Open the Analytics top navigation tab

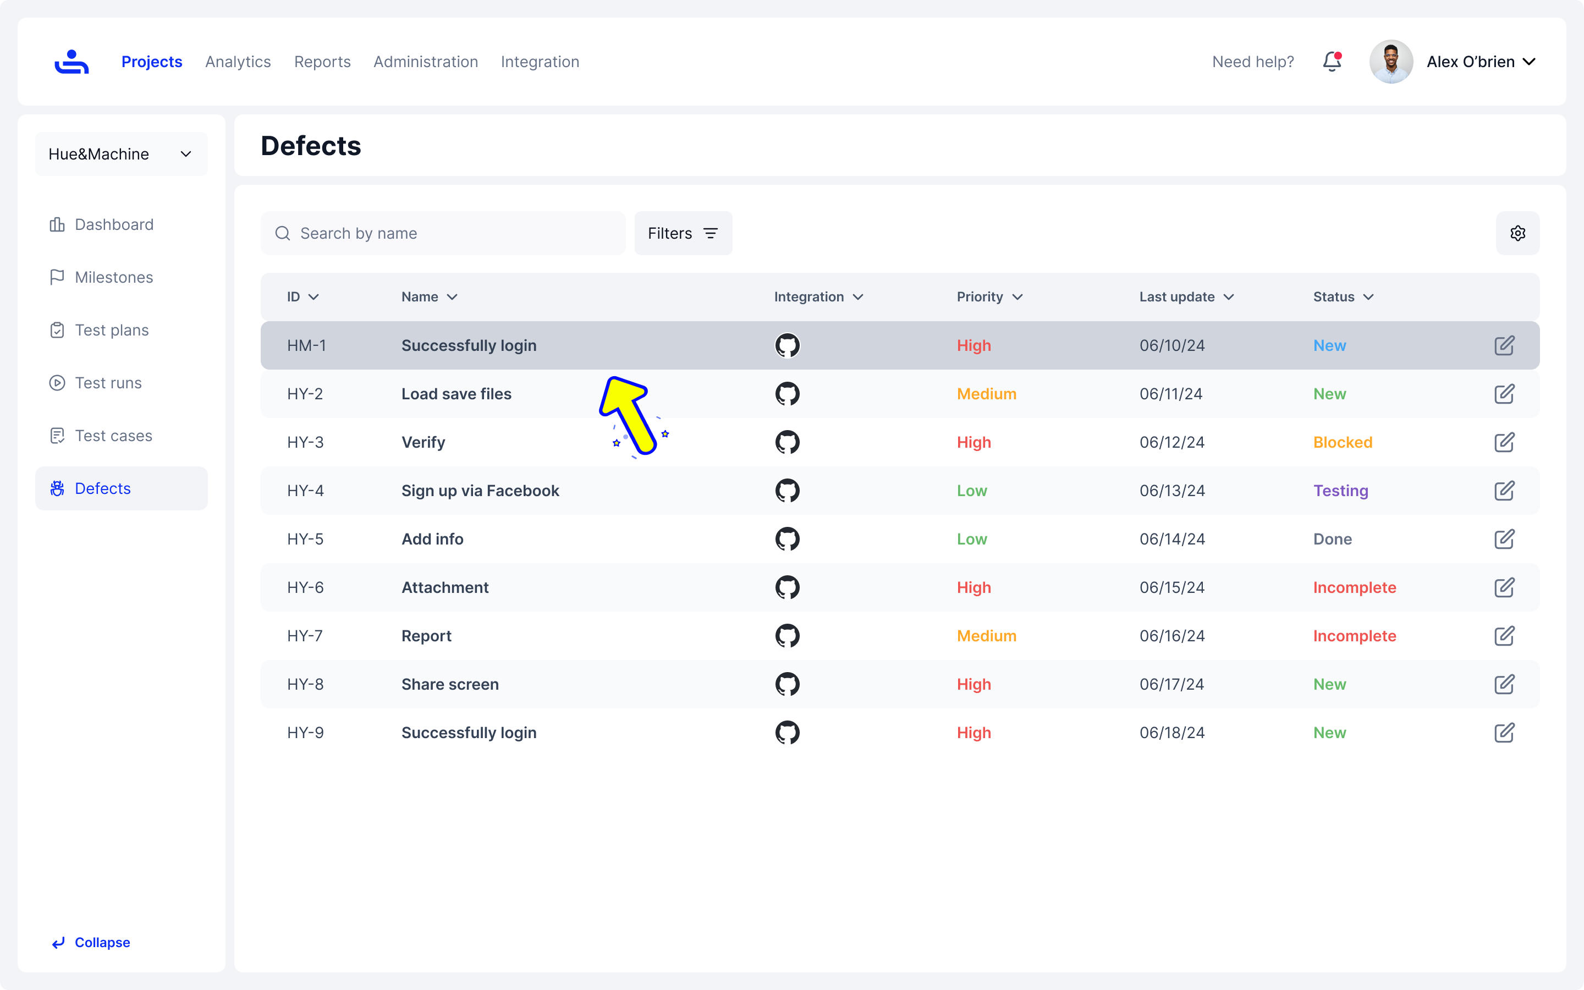(x=238, y=62)
